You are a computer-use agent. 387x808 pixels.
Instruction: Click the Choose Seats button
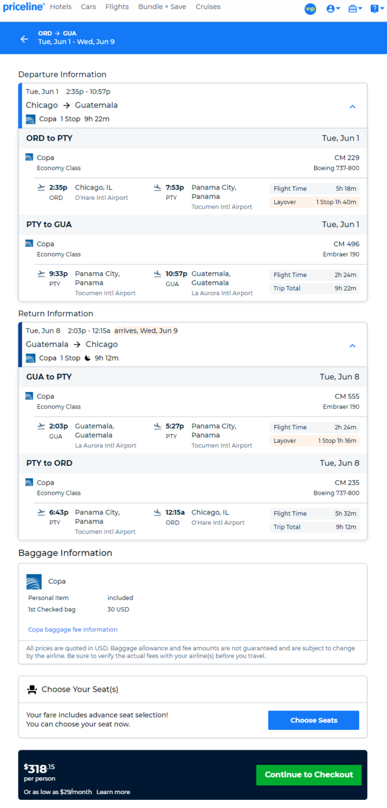point(314,720)
